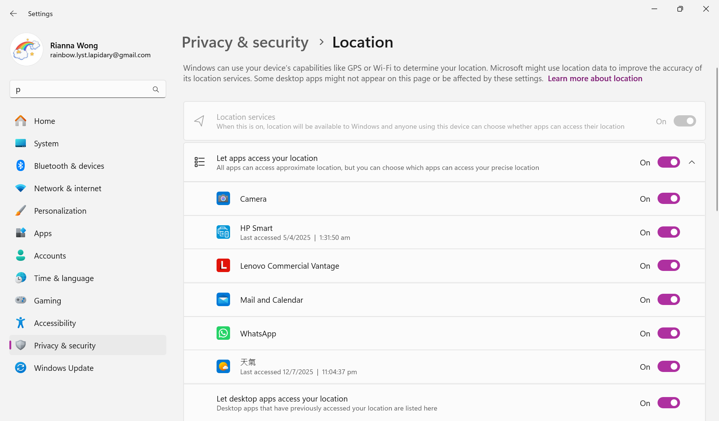Screen dimensions: 719x421
Task: Click the Location services arrow icon
Action: coord(199,121)
